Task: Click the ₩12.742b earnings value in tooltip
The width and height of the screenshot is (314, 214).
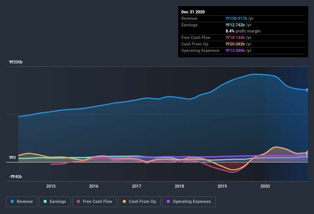Action: click(x=235, y=25)
